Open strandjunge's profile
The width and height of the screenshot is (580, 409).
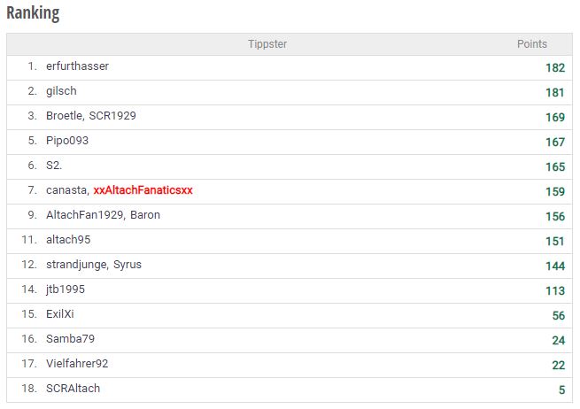click(x=76, y=265)
